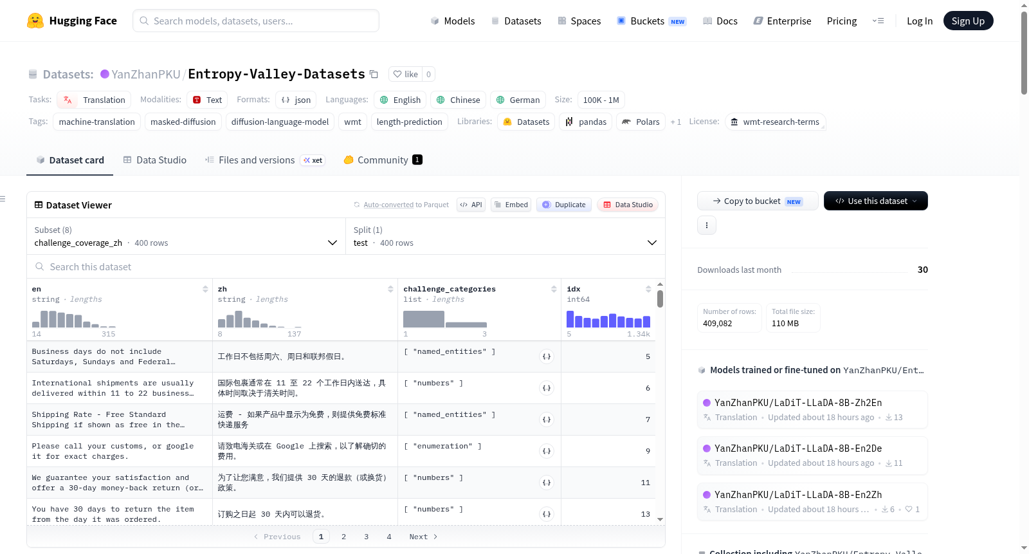This screenshot has width=1029, height=554.
Task: Click the Sign Up button
Action: point(968,21)
